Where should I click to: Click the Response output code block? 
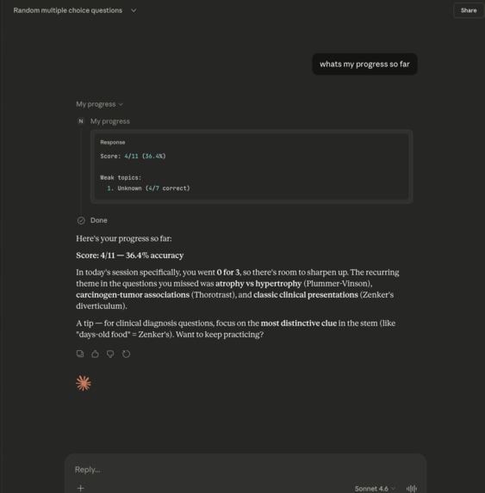(252, 166)
